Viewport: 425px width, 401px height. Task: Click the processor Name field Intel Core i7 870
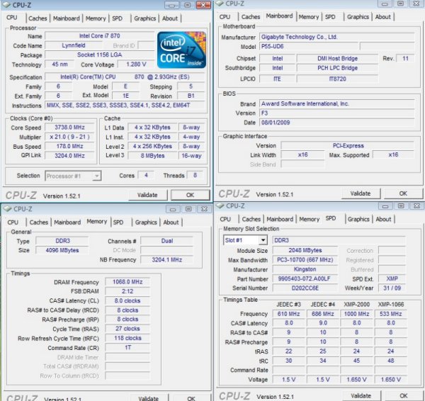(99, 36)
